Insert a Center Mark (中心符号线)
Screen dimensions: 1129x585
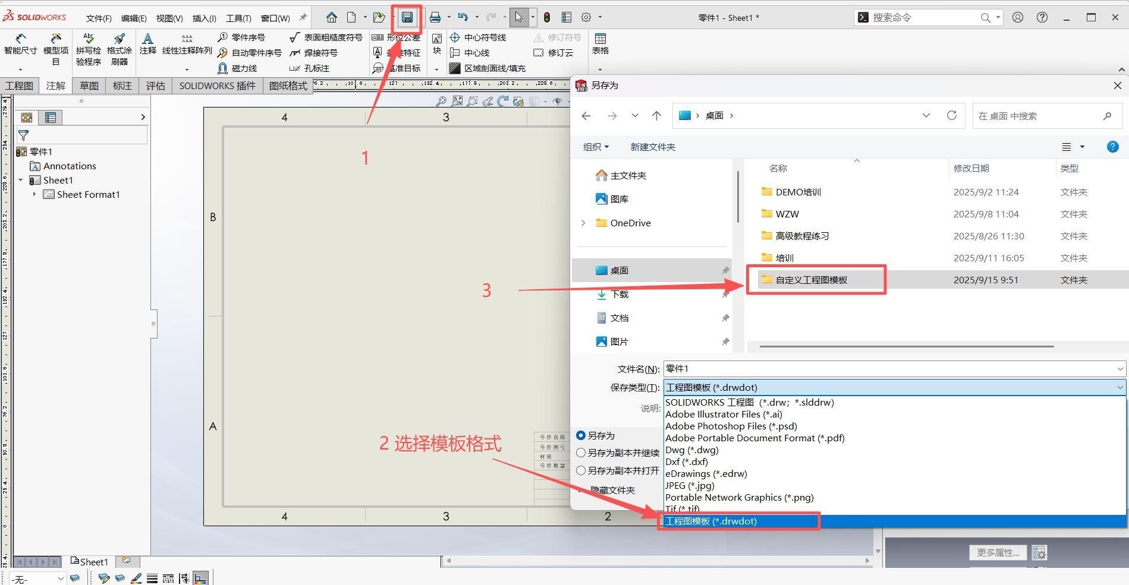click(x=478, y=37)
